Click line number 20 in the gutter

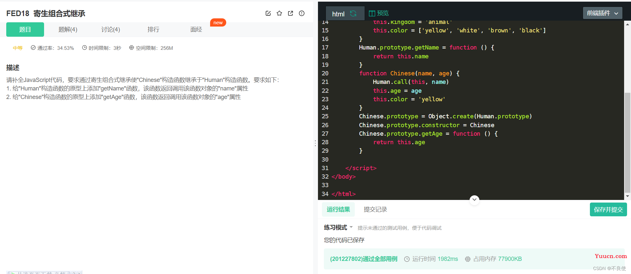(325, 73)
